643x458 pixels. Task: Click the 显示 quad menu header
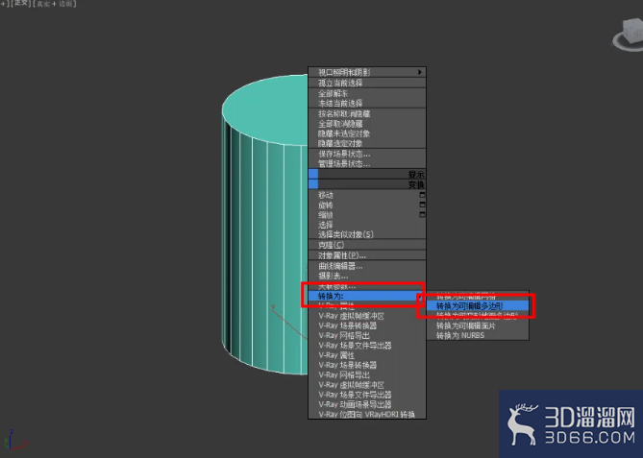coord(367,174)
